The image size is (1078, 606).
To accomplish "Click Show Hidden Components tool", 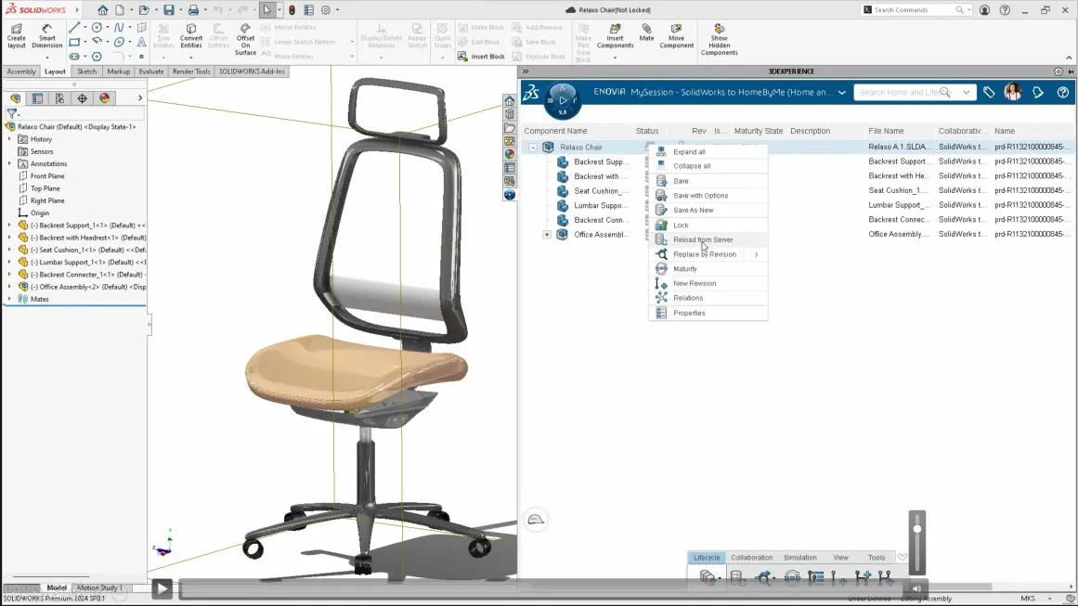I will tap(719, 40).
